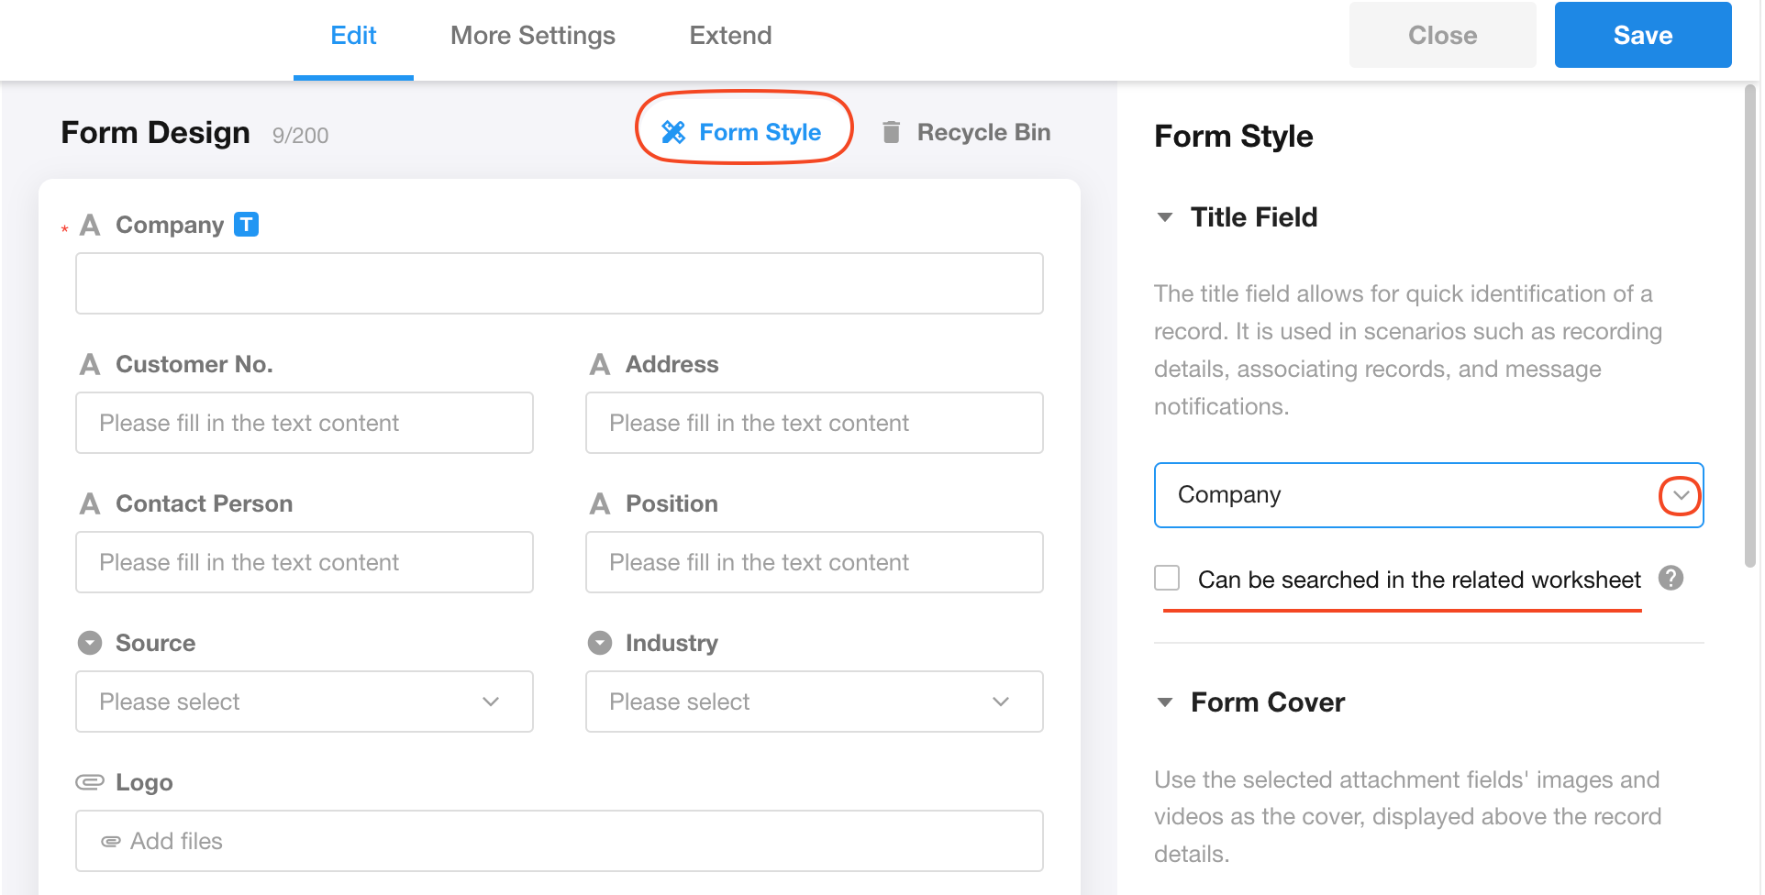Open the Company title field dropdown
Screen dimensions: 1765x895
click(1680, 495)
